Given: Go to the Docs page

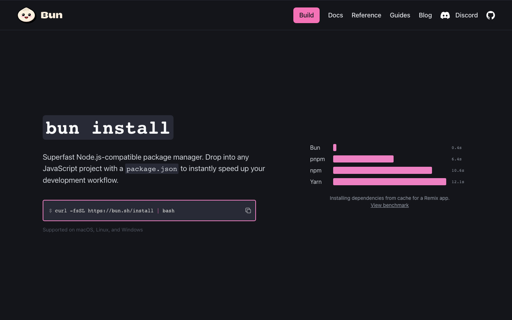Looking at the screenshot, I should pos(336,15).
